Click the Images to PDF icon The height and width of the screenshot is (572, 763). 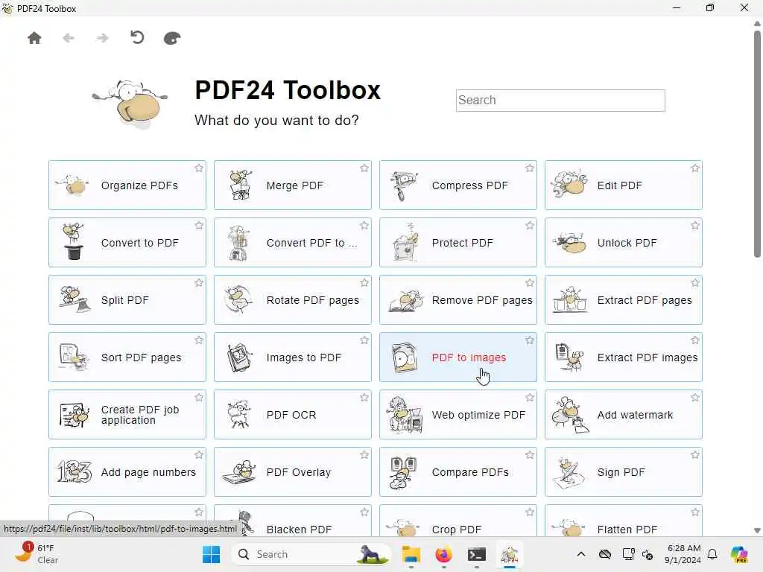click(x=240, y=357)
